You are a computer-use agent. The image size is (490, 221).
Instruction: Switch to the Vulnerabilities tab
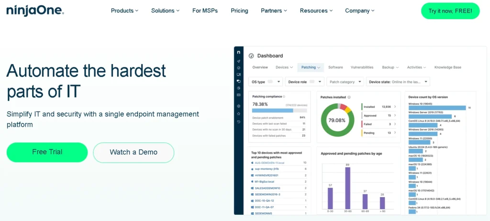pyautogui.click(x=362, y=67)
